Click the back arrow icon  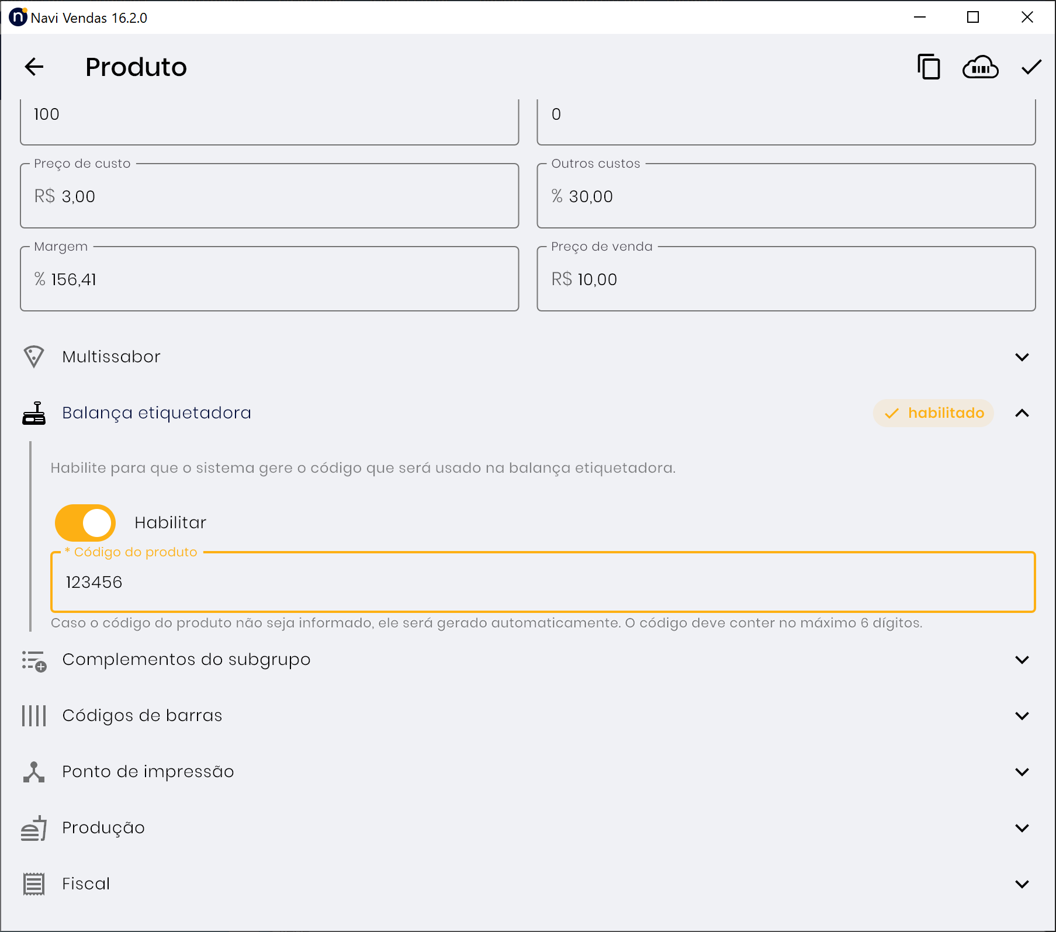pos(34,67)
